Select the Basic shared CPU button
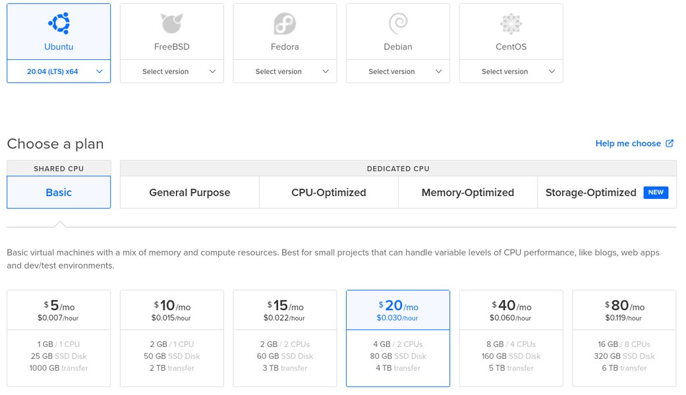 tap(59, 192)
